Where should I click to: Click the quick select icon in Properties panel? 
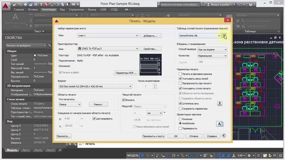pyautogui.click(x=50, y=45)
